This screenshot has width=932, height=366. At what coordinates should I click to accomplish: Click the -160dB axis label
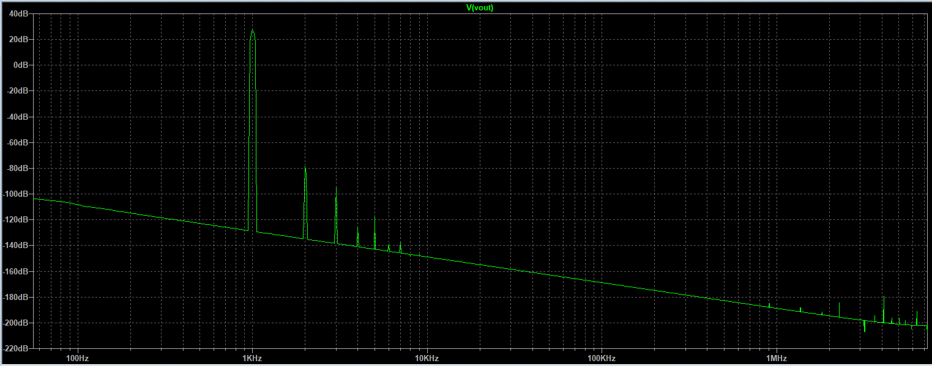(16, 271)
